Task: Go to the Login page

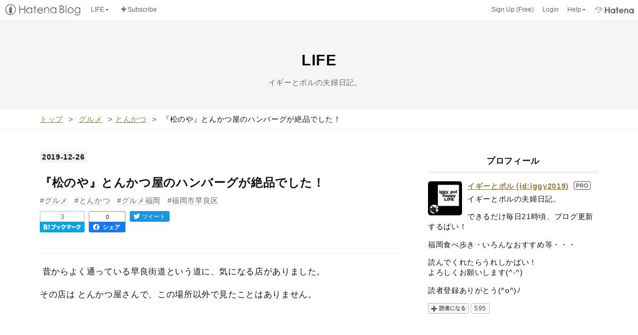Action: [x=550, y=10]
